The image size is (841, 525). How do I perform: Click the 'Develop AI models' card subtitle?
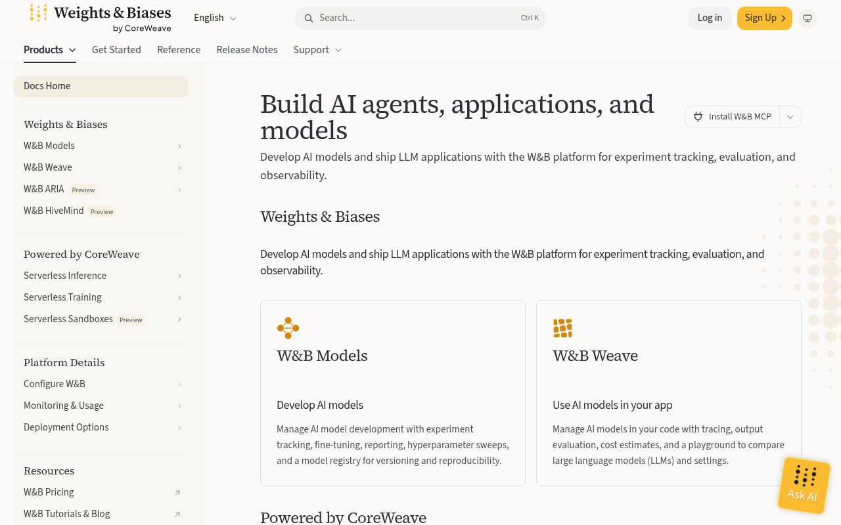click(320, 405)
